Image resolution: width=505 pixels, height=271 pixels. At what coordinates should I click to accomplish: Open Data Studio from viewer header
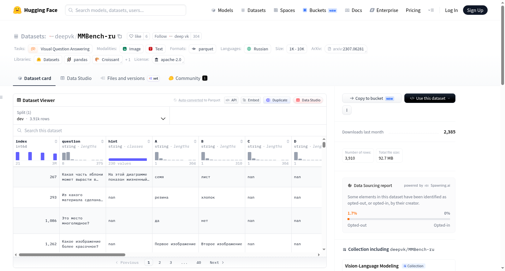pos(308,100)
